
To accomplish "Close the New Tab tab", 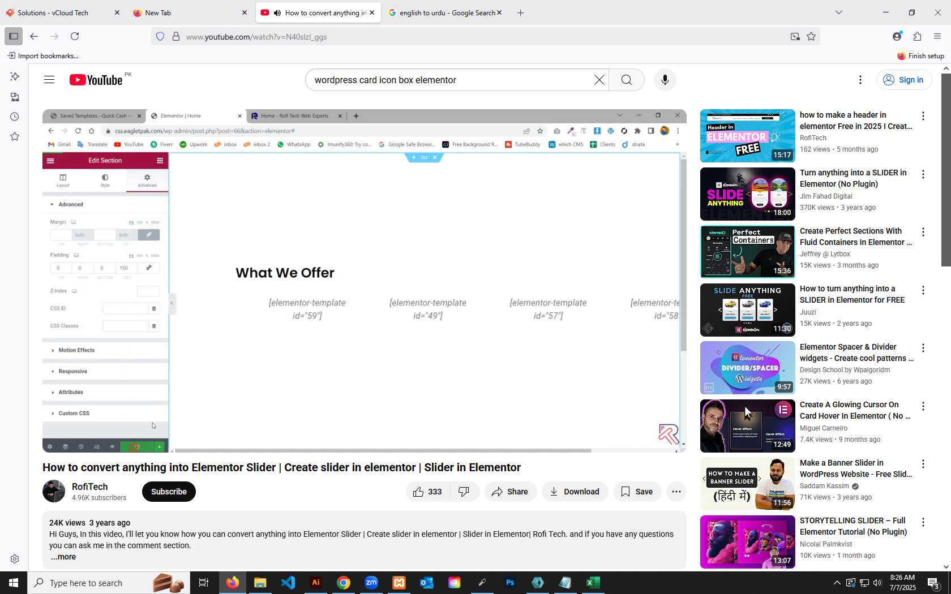I will coord(245,12).
